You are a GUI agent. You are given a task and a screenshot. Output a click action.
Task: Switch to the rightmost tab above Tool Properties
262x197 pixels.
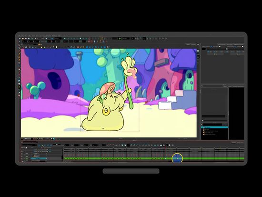pos(239,44)
